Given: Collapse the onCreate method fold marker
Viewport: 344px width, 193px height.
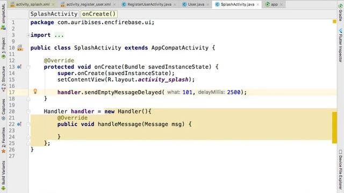Looking at the screenshot, I should coord(28,67).
